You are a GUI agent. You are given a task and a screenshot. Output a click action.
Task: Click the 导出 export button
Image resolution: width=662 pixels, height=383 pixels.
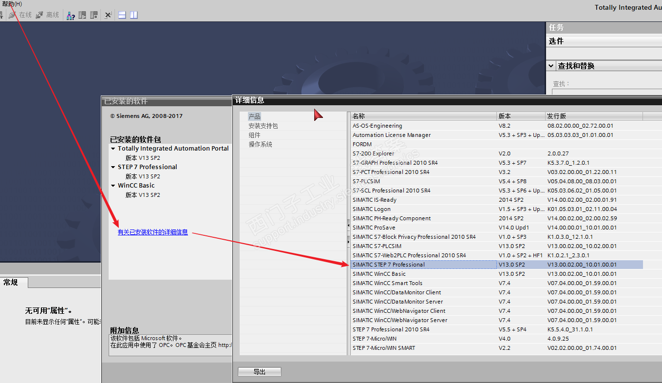(260, 372)
